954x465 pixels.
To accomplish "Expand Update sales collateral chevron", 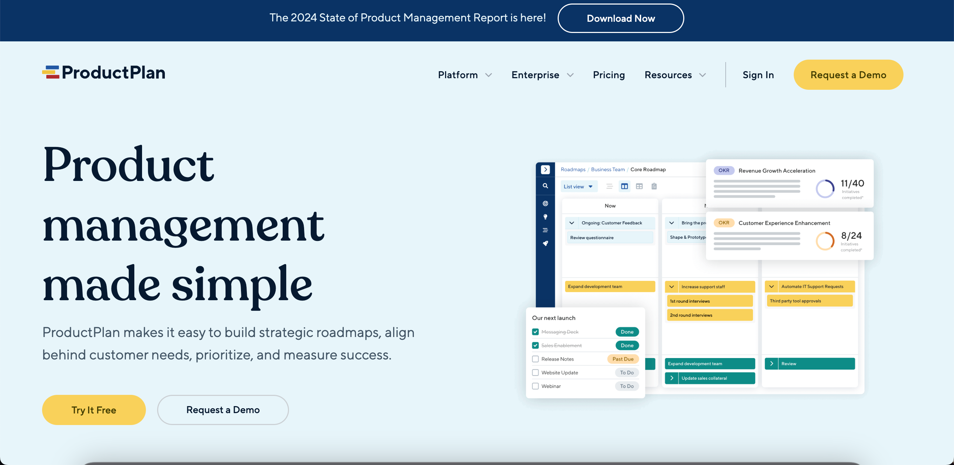I will [x=671, y=378].
